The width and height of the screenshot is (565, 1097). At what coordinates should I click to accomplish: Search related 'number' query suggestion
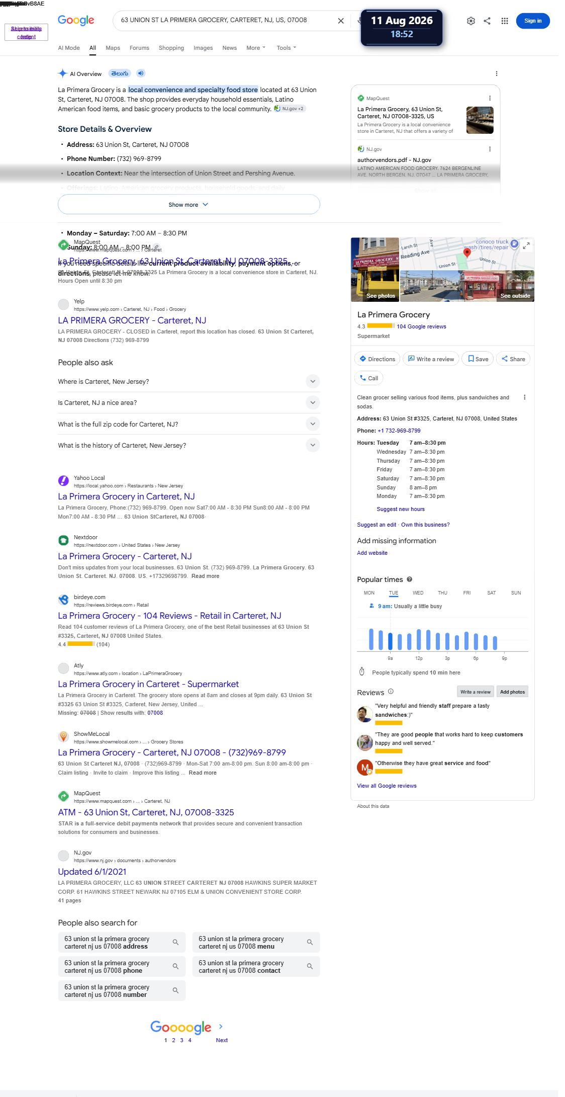click(122, 990)
